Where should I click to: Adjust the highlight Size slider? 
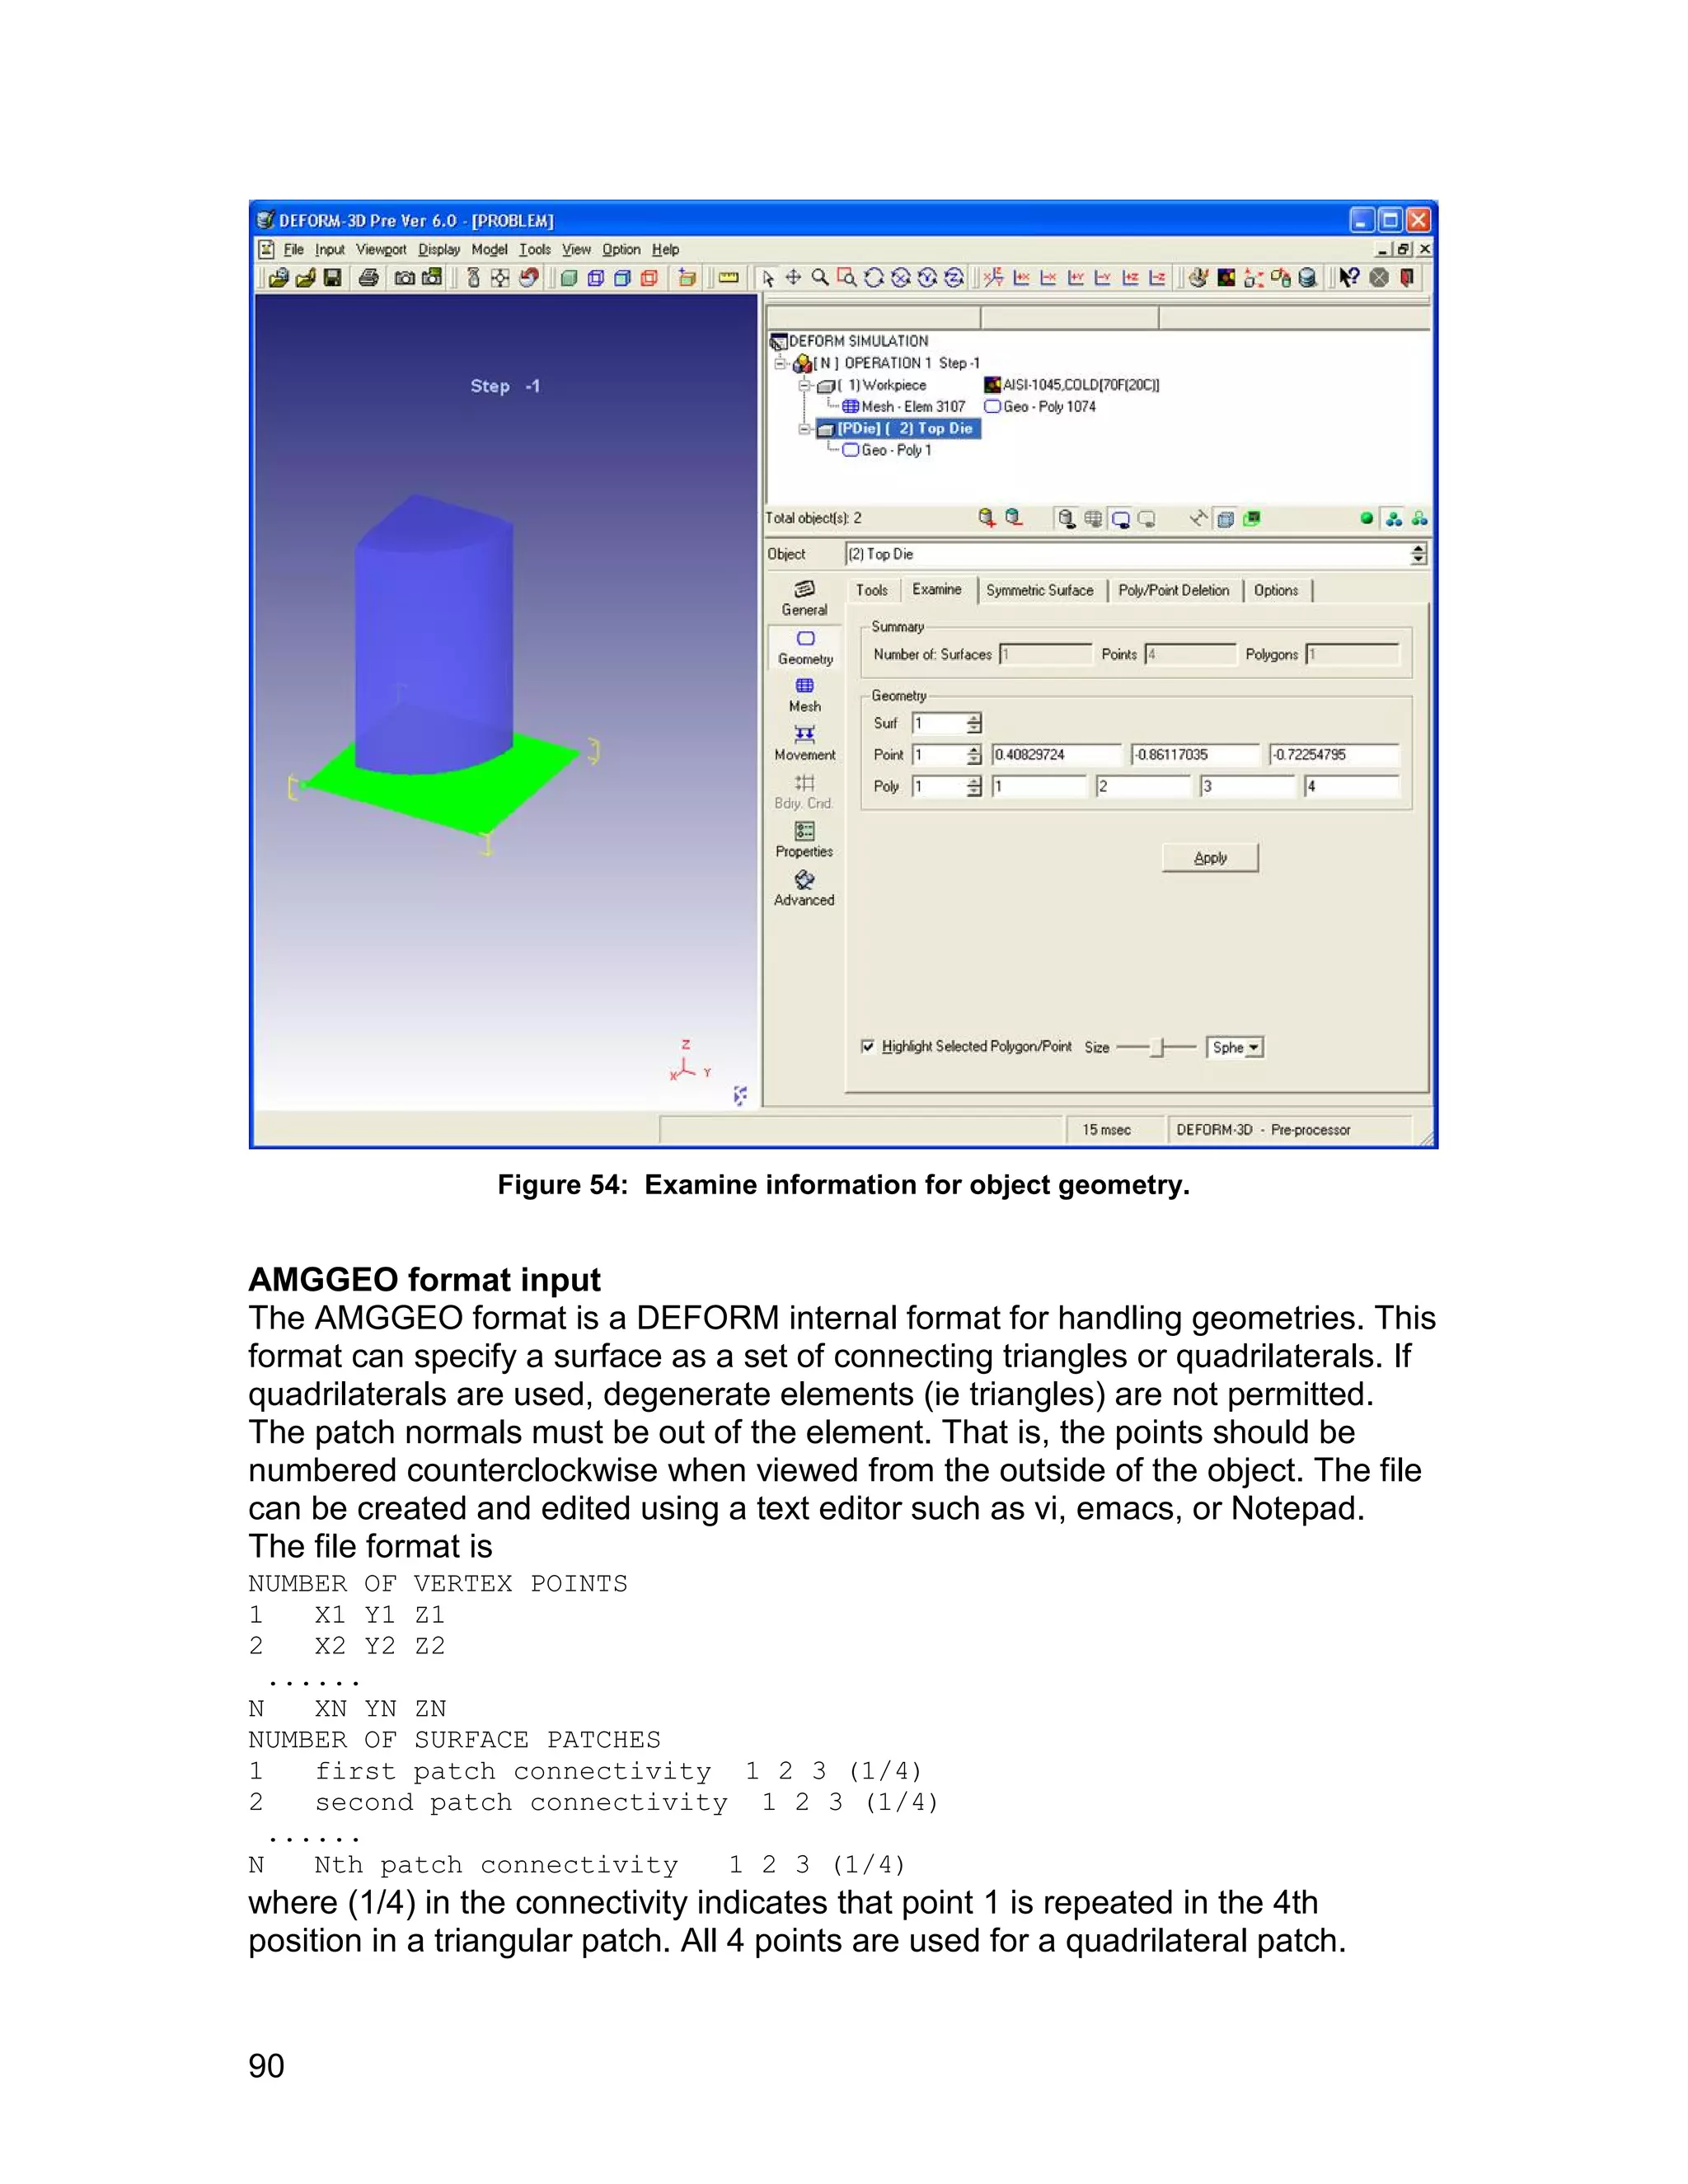tap(1156, 1047)
